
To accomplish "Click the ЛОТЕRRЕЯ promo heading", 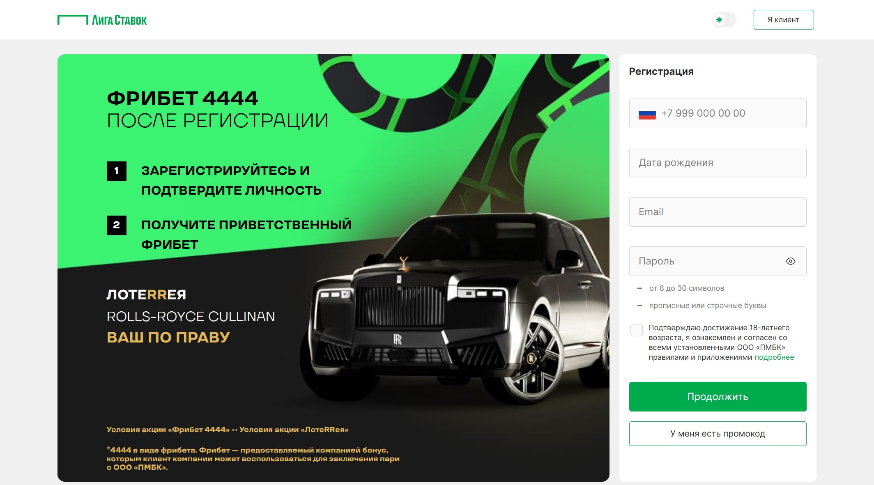I will pyautogui.click(x=146, y=295).
